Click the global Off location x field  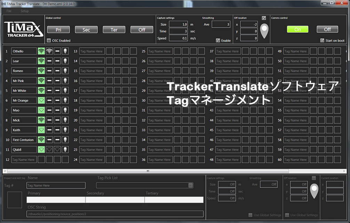click(249, 24)
